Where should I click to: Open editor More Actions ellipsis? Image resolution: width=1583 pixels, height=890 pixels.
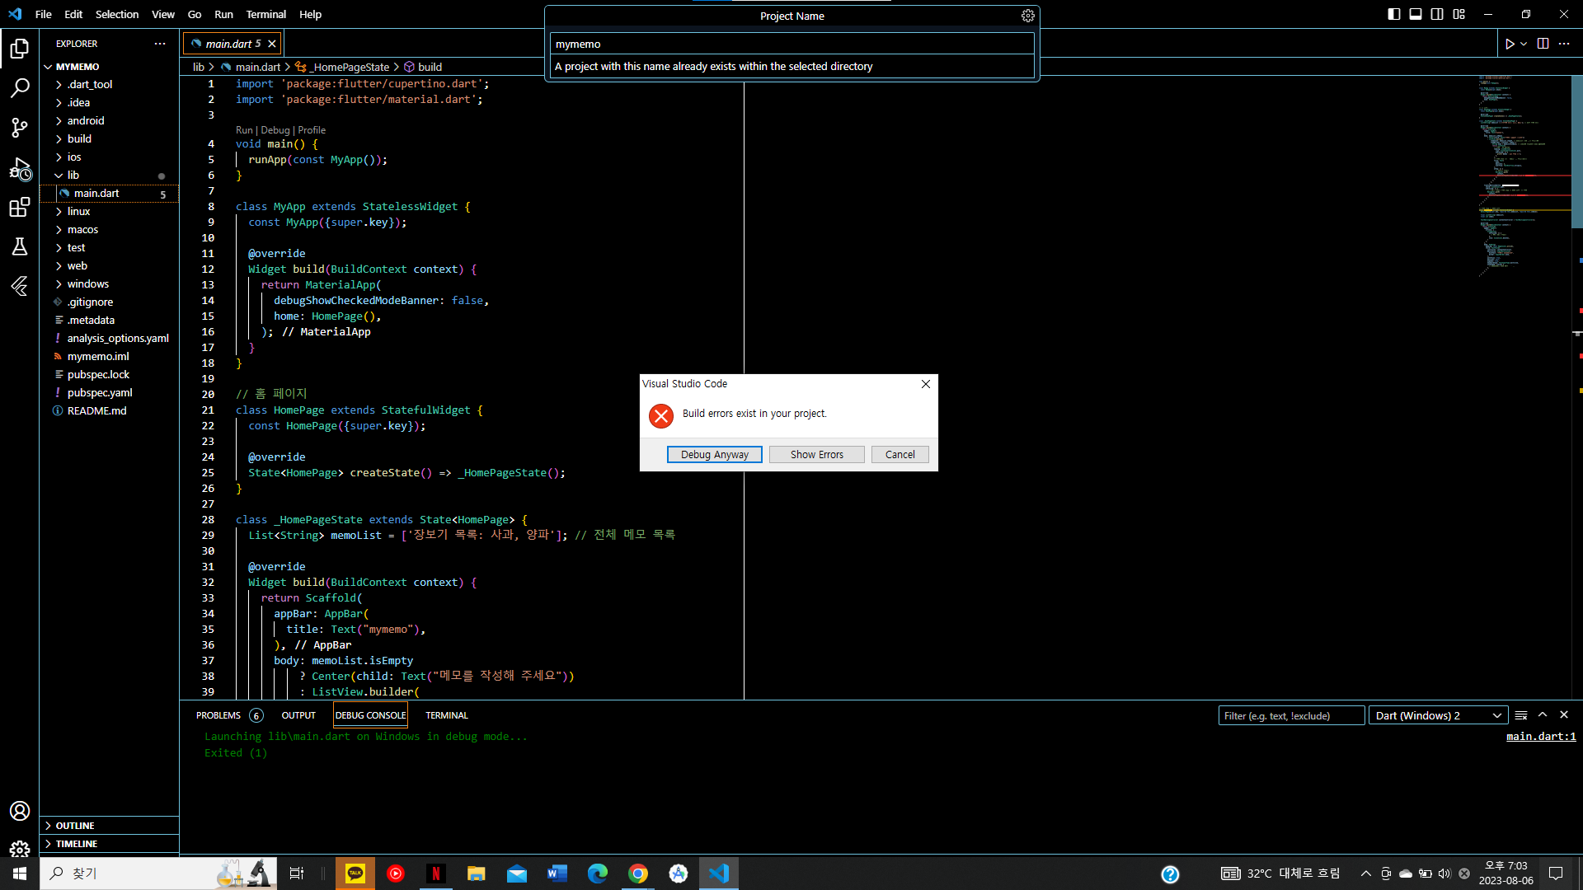tap(1564, 44)
